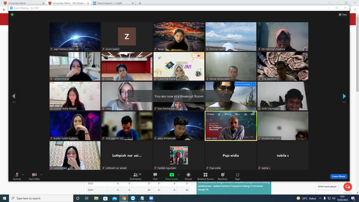Click the browser back arrow
The image size is (359, 202).
pyautogui.click(x=4, y=10)
